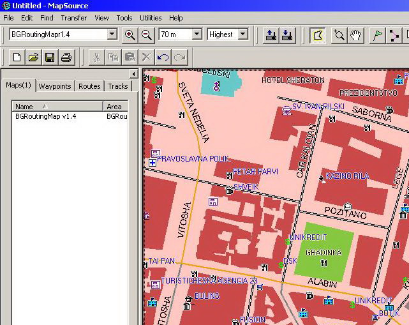Screen dimensions: 409x325
Task: Click the Zoom Out magnifier button
Action: tap(146, 34)
